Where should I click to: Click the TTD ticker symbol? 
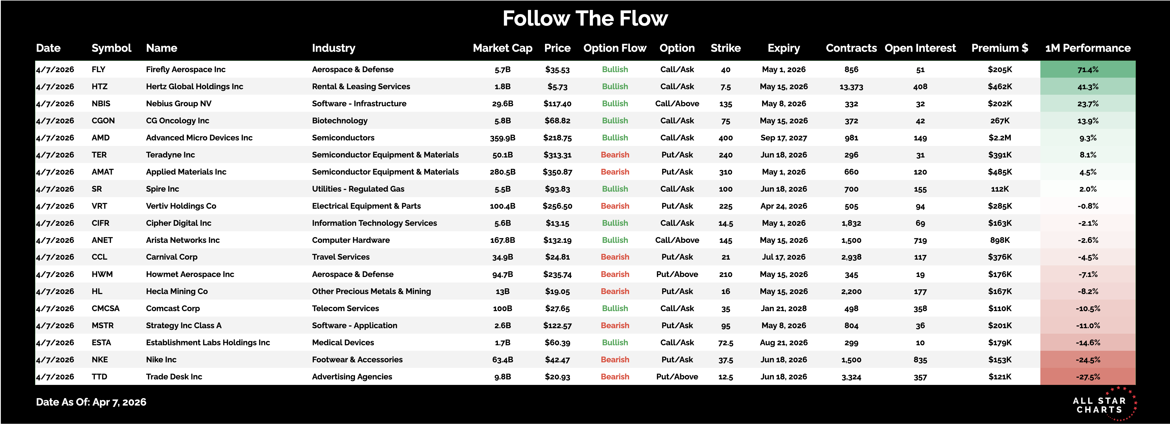(x=100, y=377)
